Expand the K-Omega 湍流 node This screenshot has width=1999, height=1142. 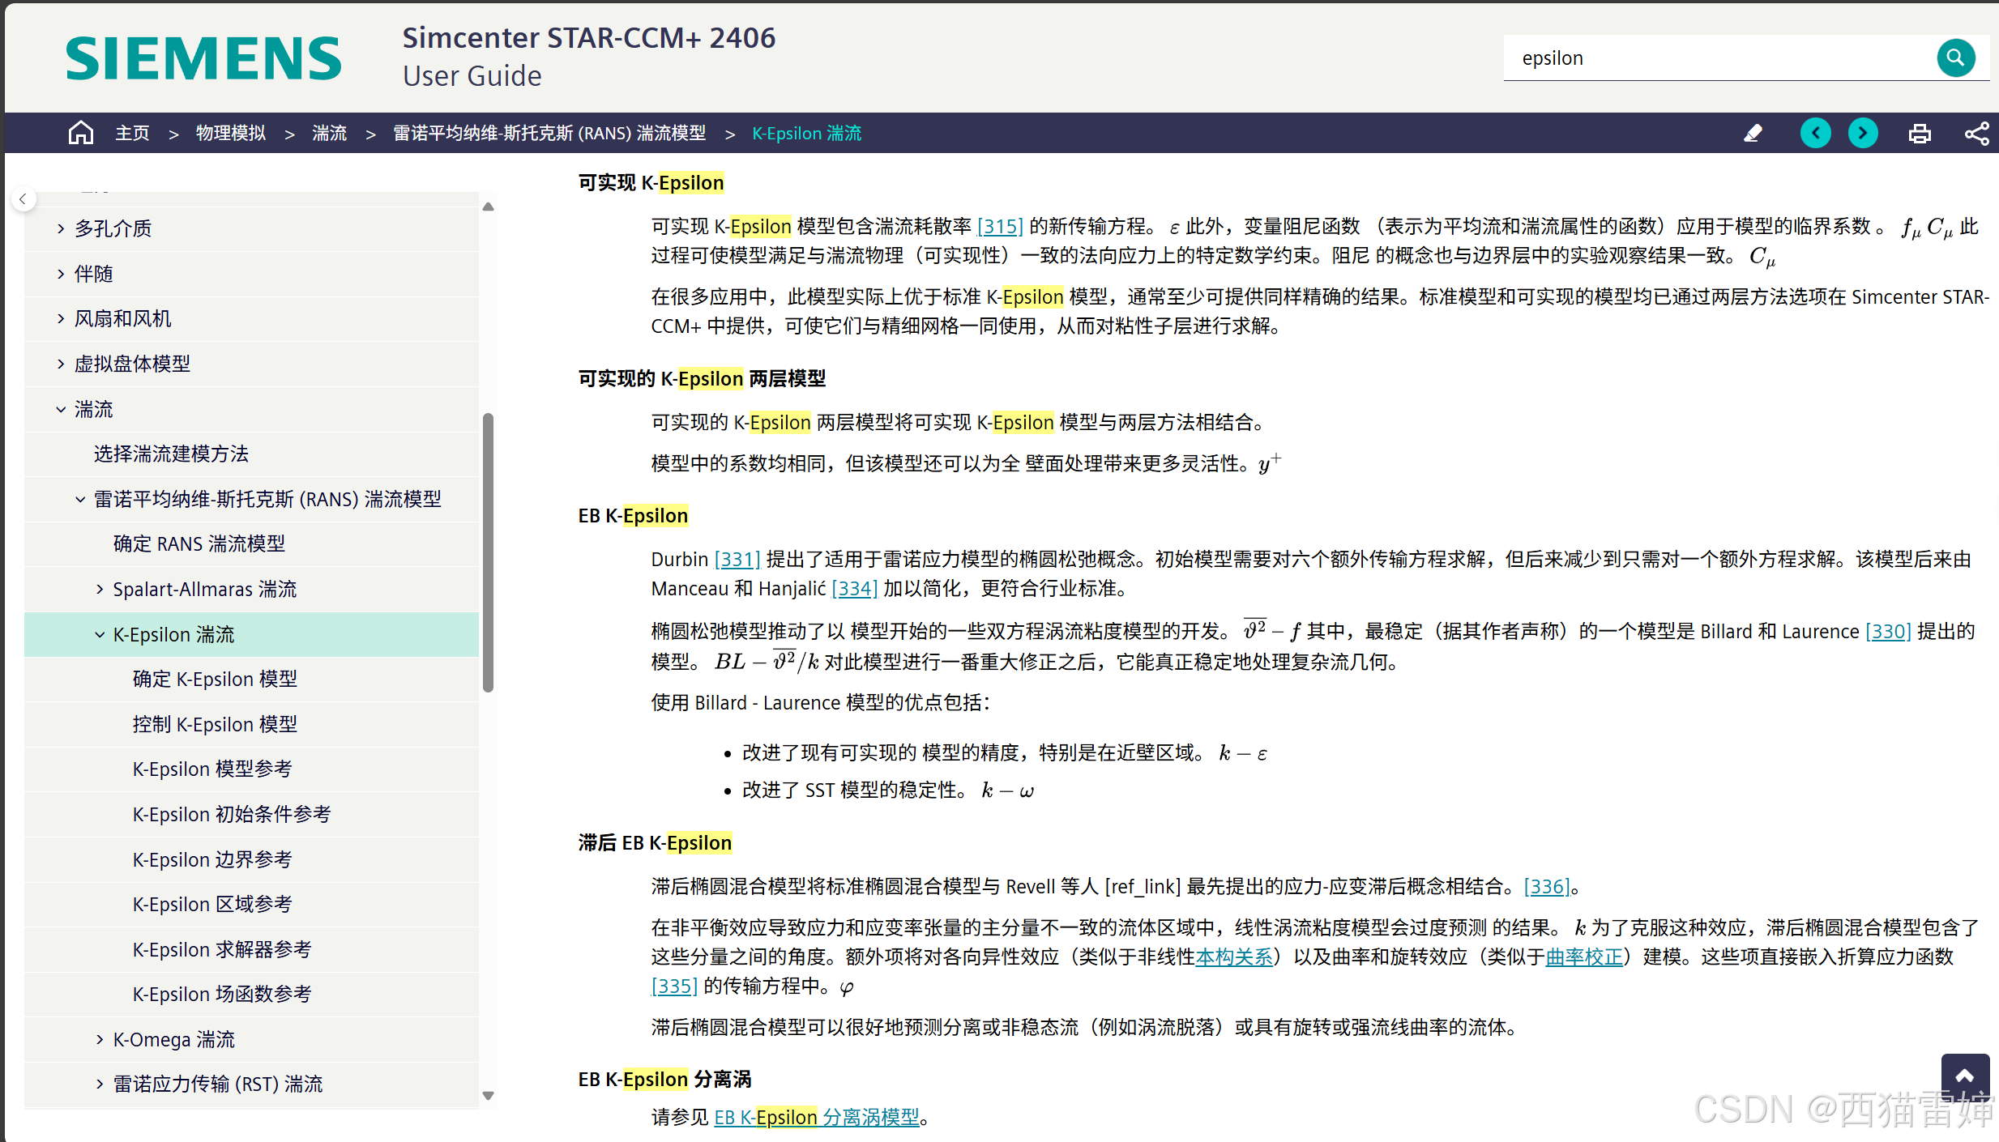click(100, 1039)
